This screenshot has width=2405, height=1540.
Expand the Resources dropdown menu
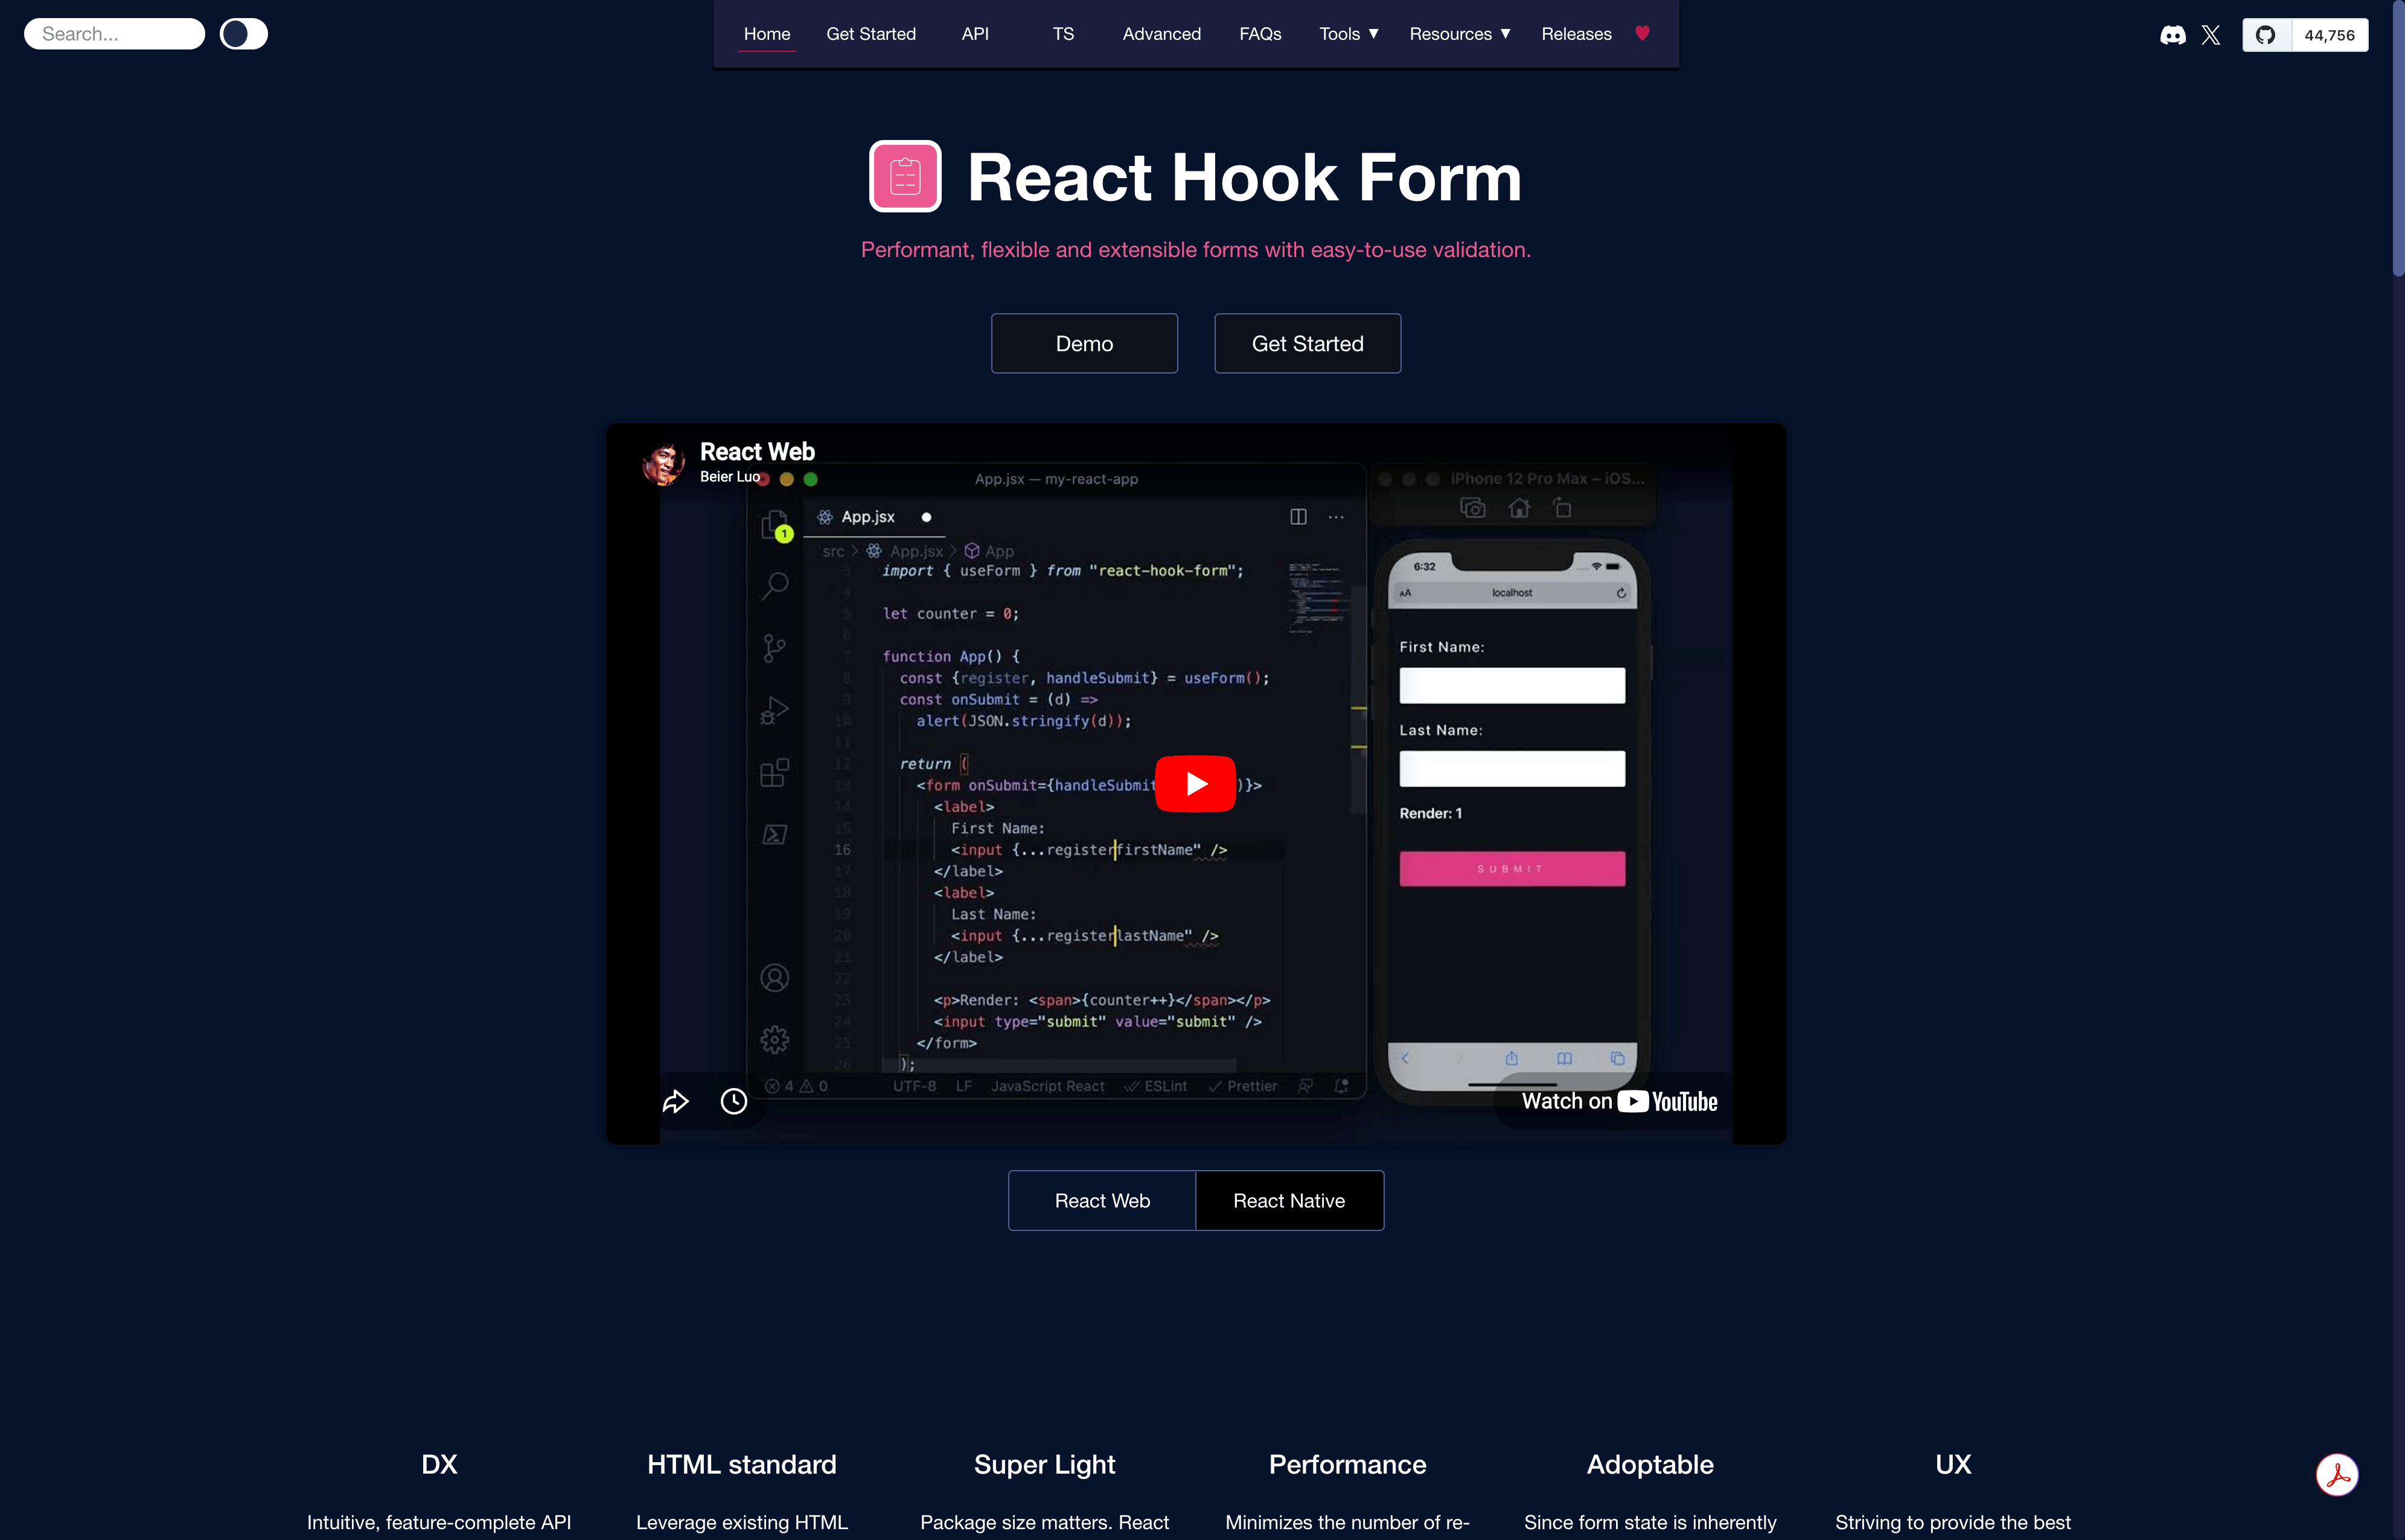tap(1460, 34)
